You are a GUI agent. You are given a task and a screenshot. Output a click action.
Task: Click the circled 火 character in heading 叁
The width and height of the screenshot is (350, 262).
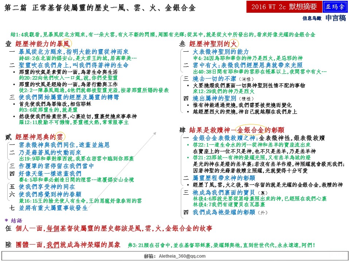234,44
